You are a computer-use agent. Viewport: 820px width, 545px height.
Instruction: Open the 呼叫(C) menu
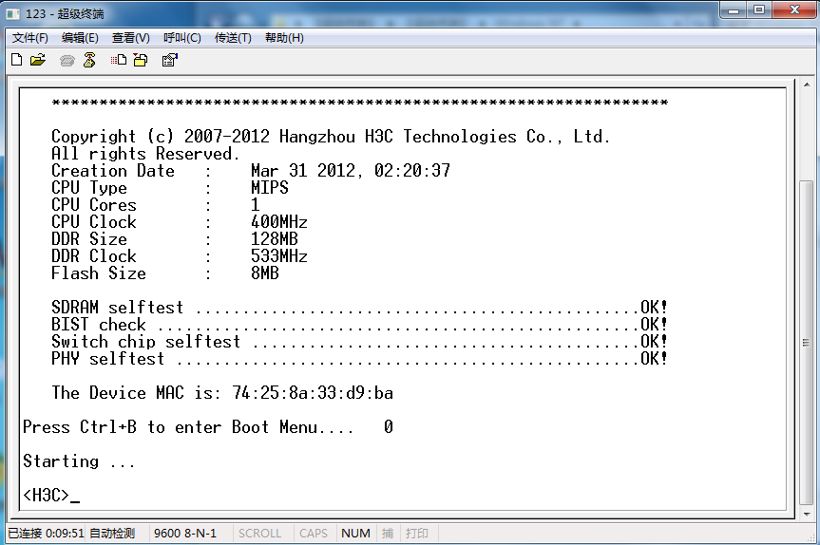point(182,38)
